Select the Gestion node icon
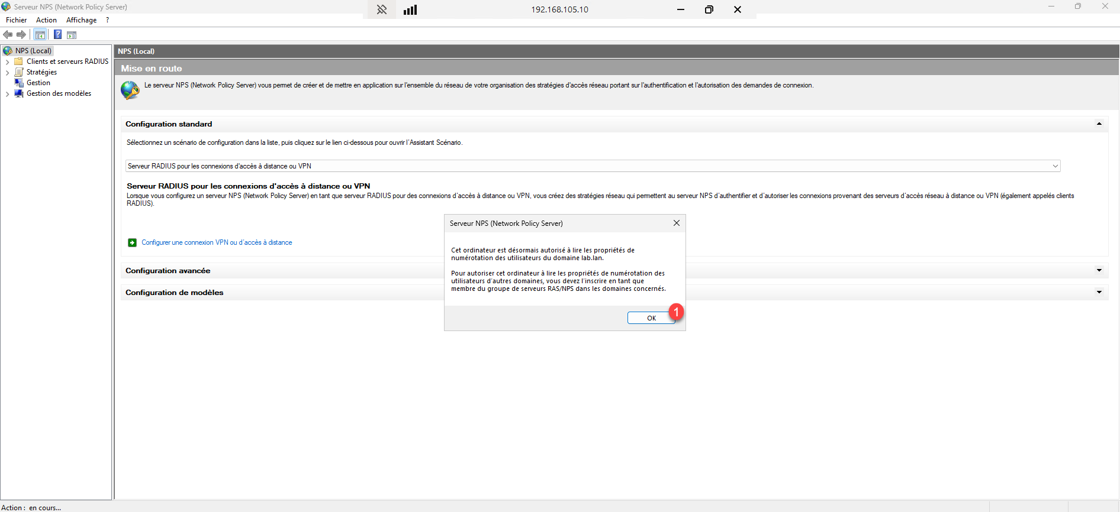This screenshot has width=1120, height=512. tap(19, 83)
